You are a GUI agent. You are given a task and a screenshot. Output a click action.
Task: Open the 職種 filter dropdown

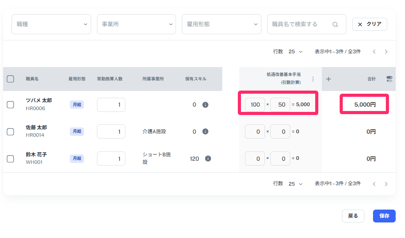pos(51,24)
